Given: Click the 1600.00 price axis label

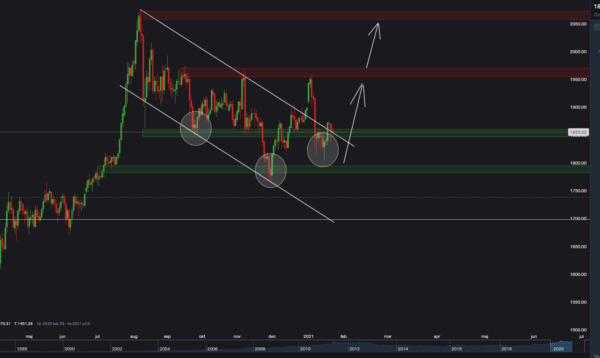Looking at the screenshot, I should tap(578, 274).
